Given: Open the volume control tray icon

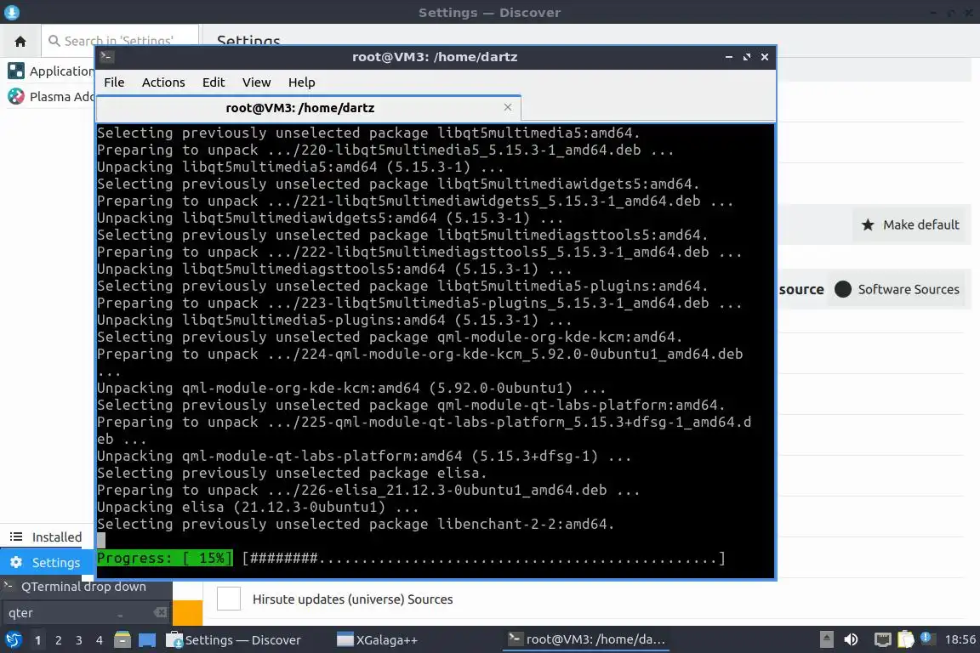Looking at the screenshot, I should (x=851, y=639).
